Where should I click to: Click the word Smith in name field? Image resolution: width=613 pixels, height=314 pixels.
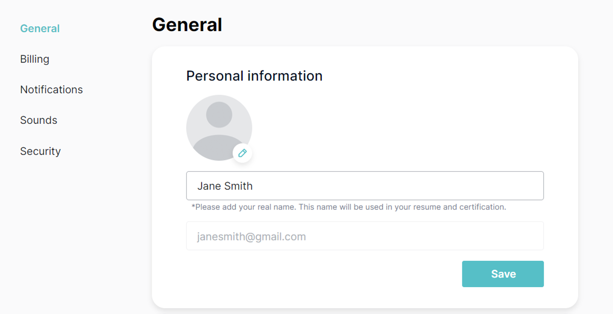tap(239, 186)
